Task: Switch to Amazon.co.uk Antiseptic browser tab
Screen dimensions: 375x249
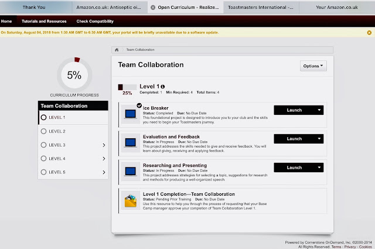Action: (109, 7)
